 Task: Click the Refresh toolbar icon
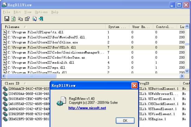tap(13, 19)
